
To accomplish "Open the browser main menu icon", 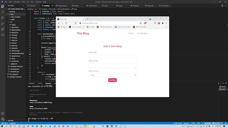I will pyautogui.click(x=167, y=23).
